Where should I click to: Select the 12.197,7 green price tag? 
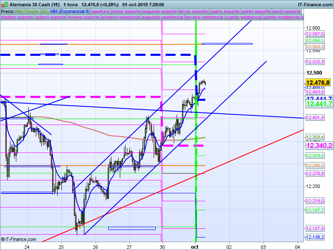coord(315,210)
